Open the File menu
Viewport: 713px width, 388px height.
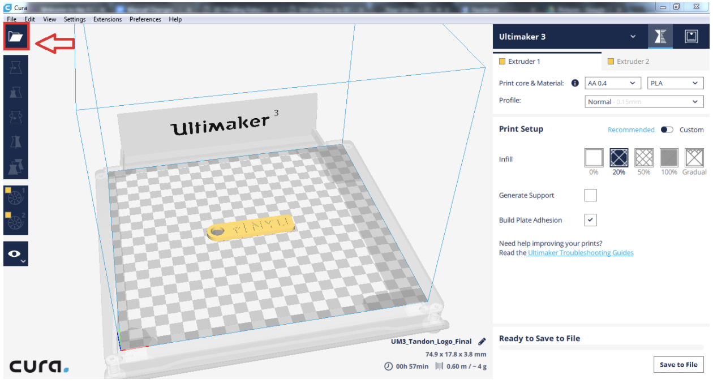tap(12, 19)
